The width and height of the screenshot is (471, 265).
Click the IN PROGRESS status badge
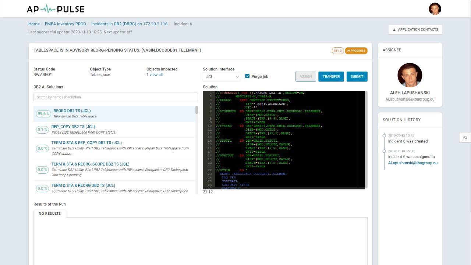pos(356,51)
